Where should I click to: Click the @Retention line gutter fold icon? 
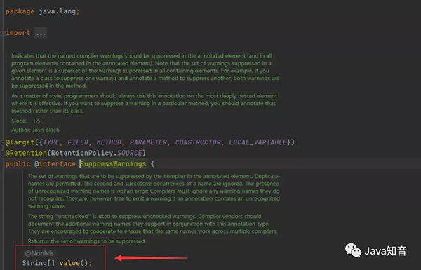point(2,154)
